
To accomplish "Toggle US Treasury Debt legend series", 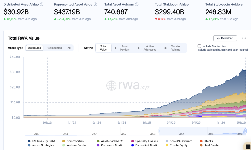I will click(41, 141).
